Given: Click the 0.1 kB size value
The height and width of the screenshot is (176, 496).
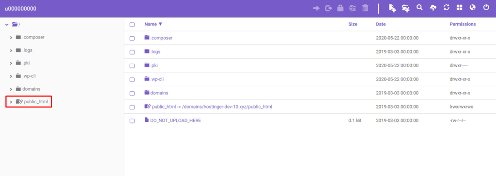Looking at the screenshot, I should (355, 121).
